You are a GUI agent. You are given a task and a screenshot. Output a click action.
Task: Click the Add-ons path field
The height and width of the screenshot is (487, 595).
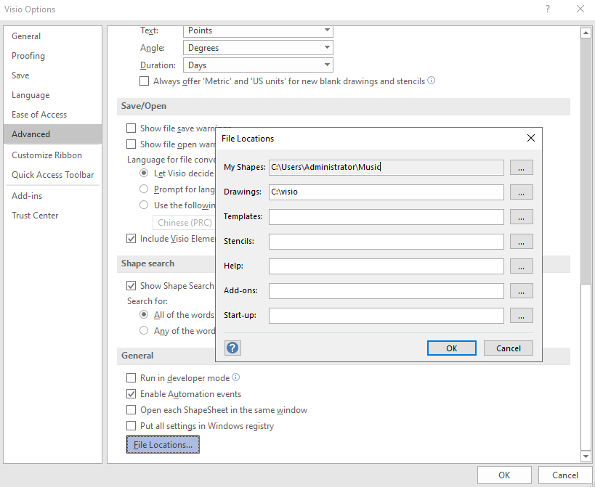[x=386, y=291]
